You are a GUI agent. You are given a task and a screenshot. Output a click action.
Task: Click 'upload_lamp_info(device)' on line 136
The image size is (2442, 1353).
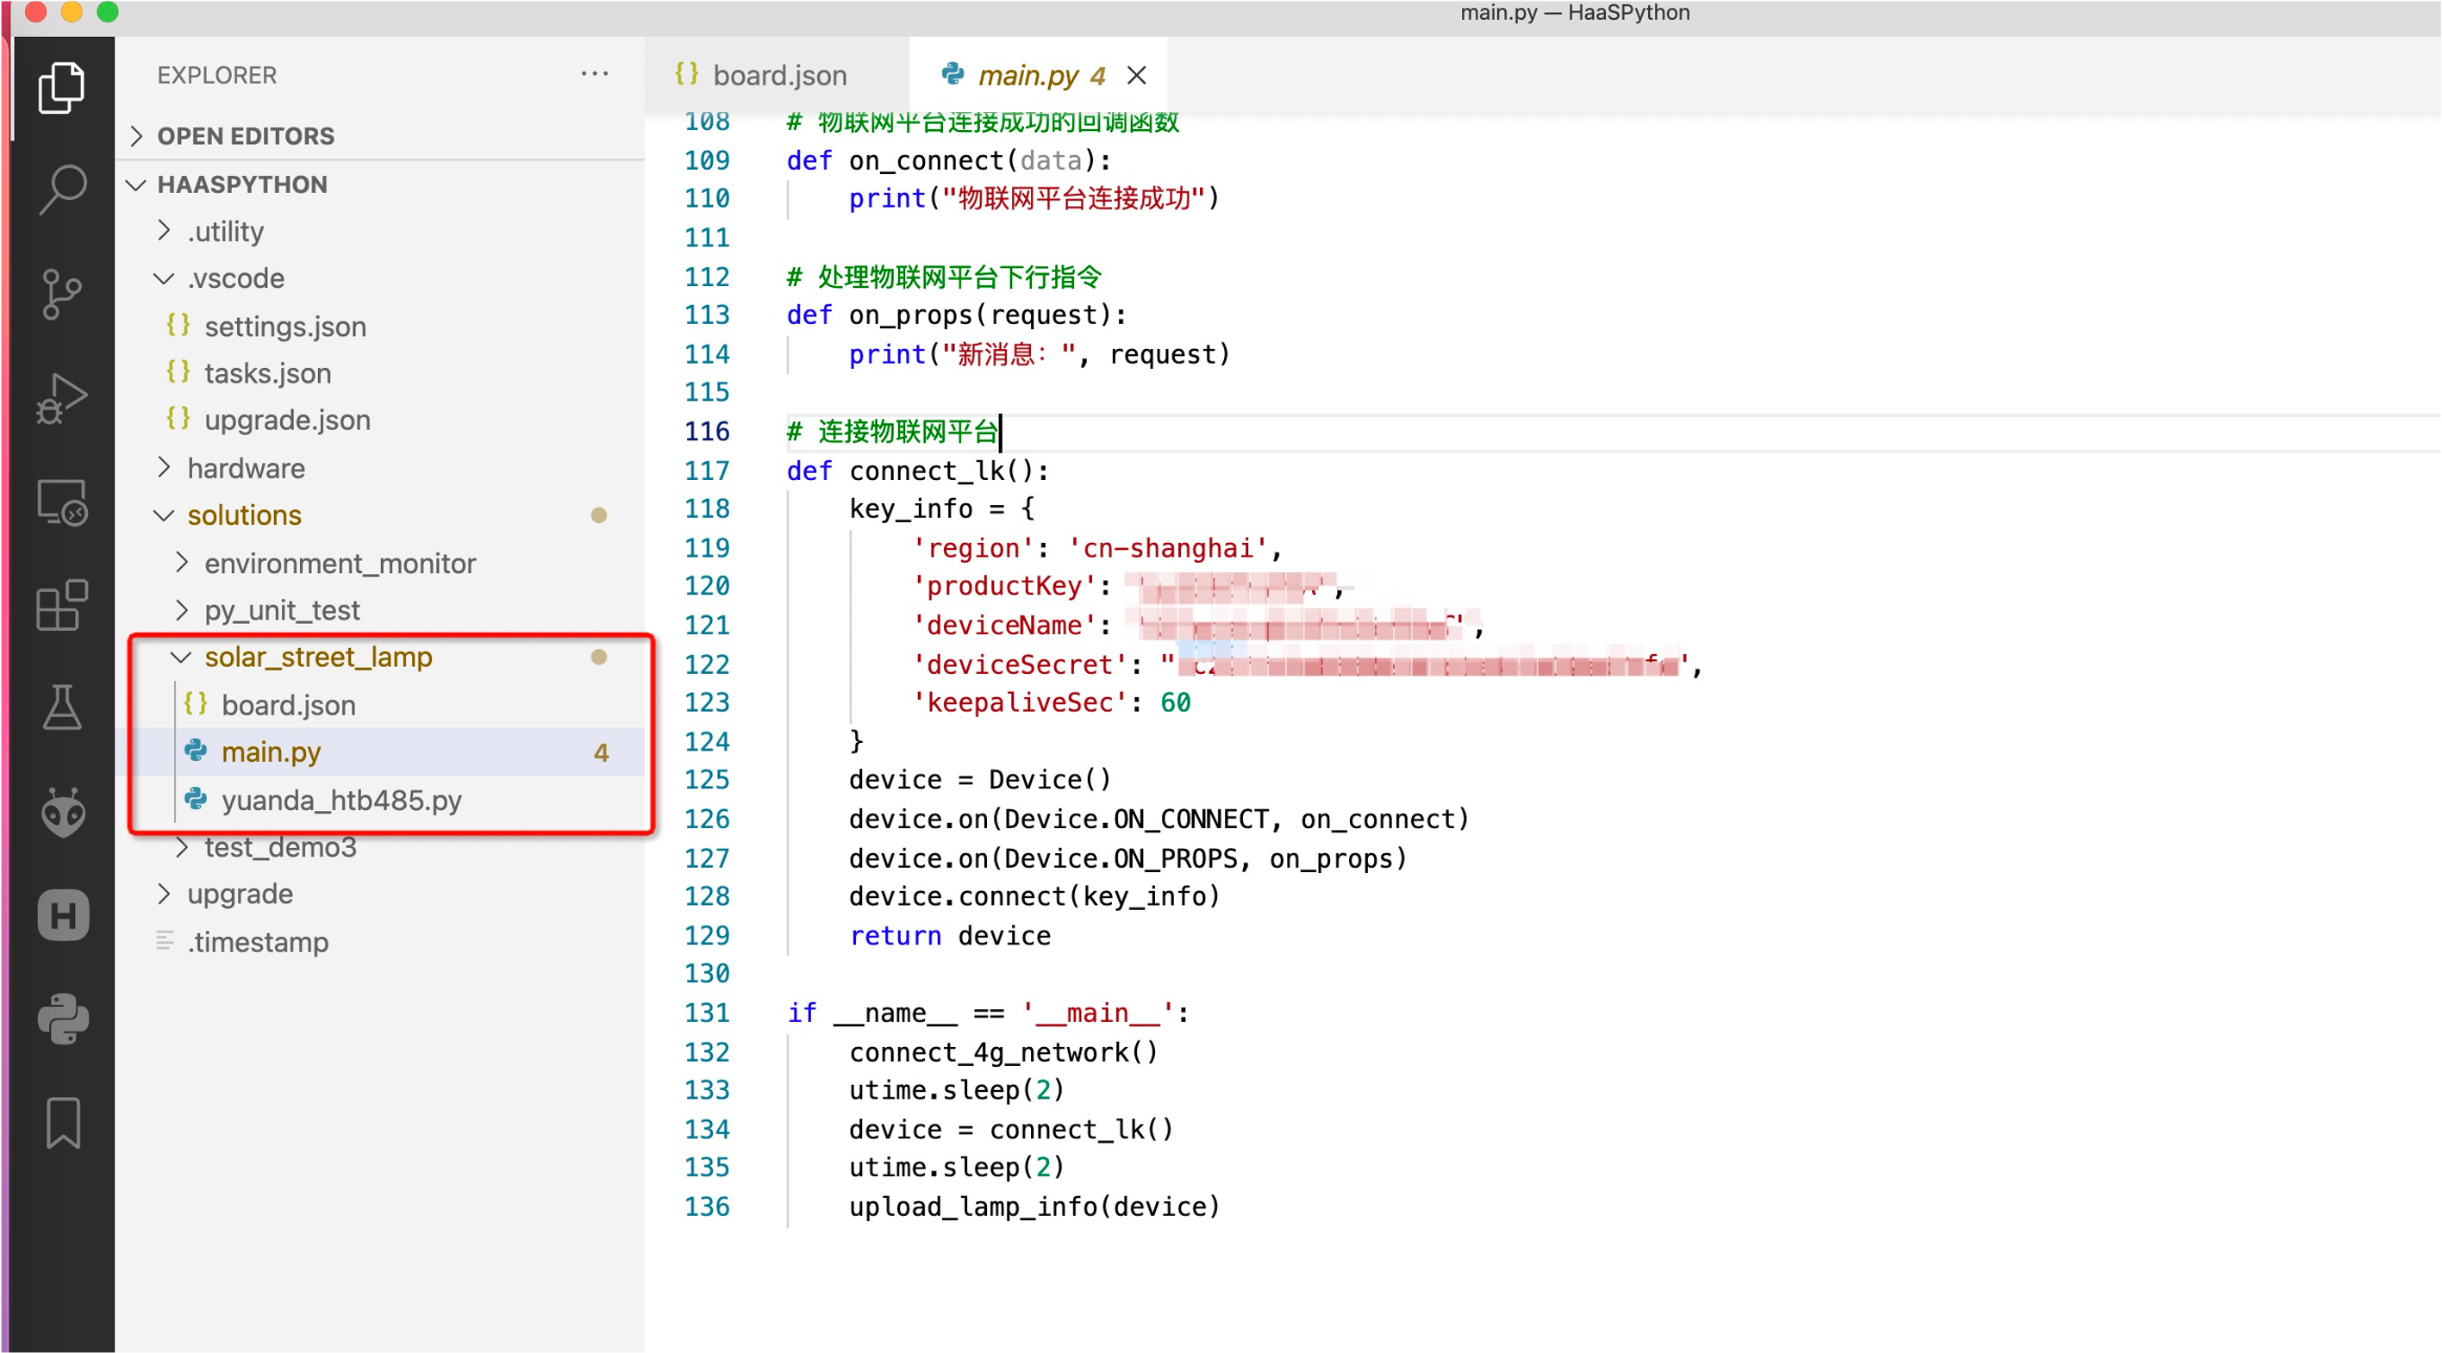tap(1034, 1207)
